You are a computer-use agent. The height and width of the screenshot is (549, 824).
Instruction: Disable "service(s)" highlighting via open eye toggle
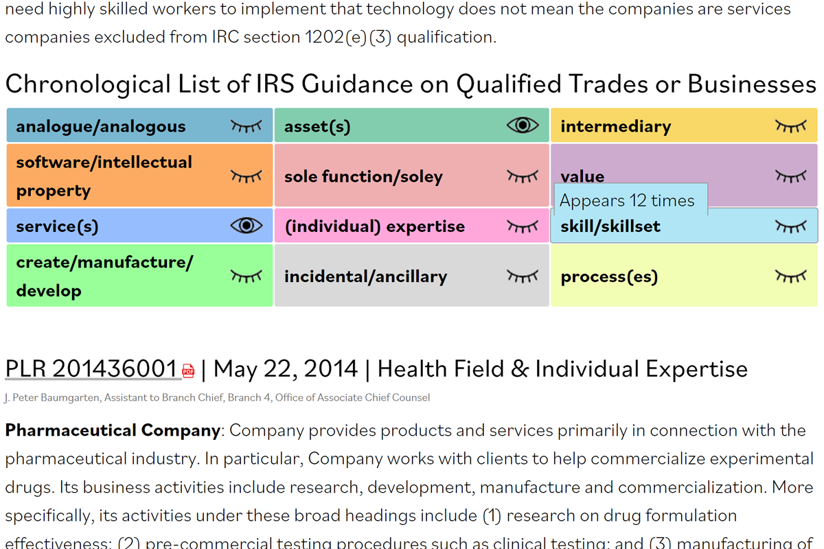(246, 225)
